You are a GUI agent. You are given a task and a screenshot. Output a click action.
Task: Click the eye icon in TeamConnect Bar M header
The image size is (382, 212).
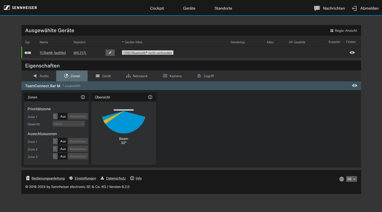point(354,86)
